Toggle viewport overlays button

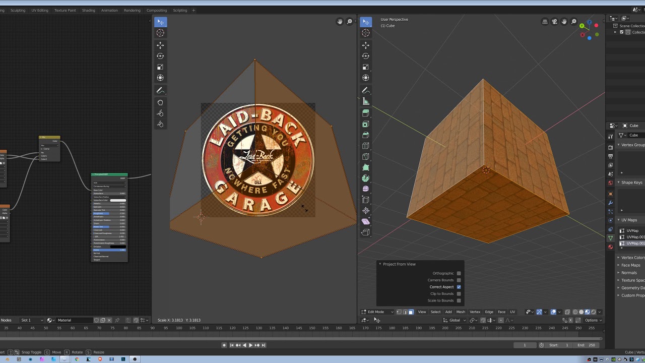pyautogui.click(x=553, y=312)
